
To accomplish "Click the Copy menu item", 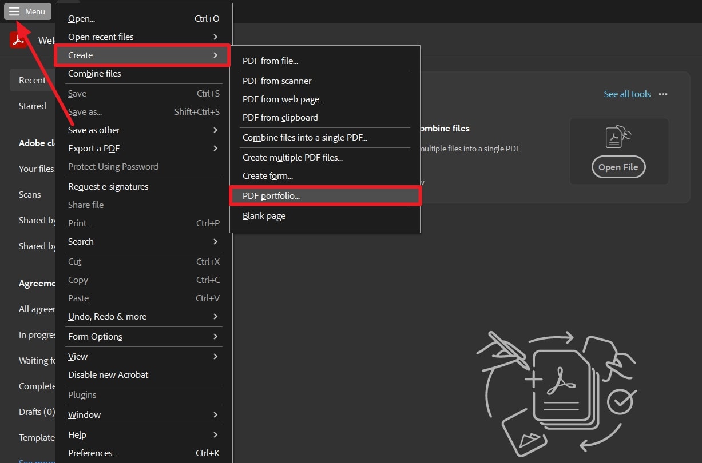I will click(x=144, y=280).
